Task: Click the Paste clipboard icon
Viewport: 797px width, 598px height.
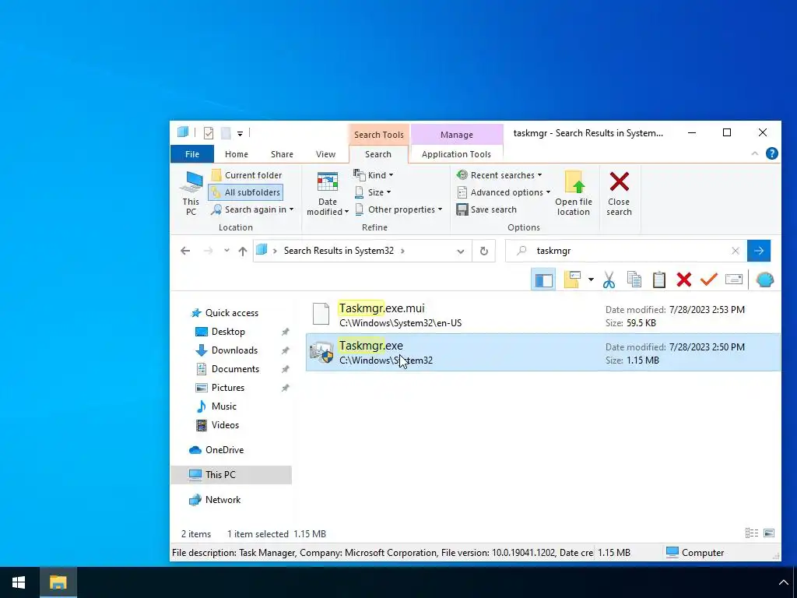Action: pyautogui.click(x=659, y=280)
